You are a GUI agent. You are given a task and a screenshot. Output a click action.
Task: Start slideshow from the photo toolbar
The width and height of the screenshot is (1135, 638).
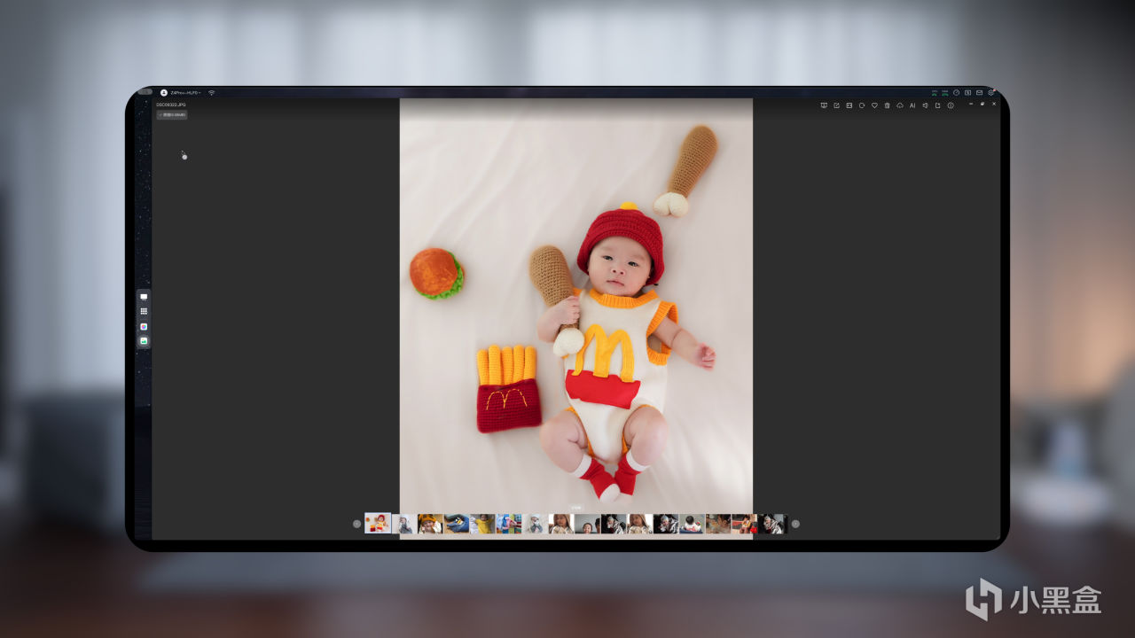[x=824, y=105]
